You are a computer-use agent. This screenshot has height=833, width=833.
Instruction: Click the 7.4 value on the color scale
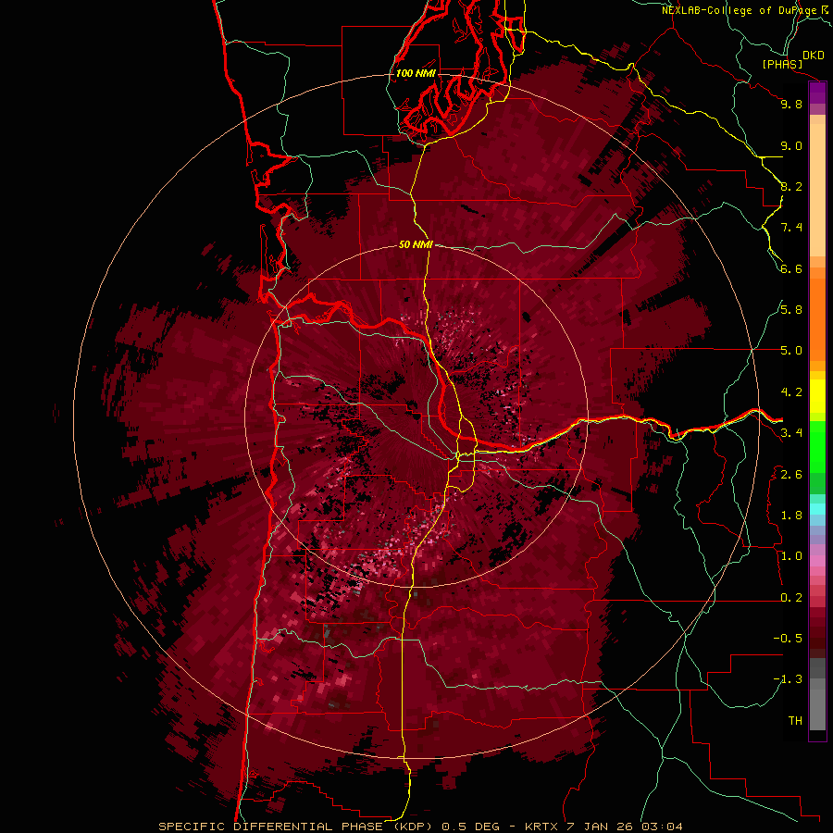point(791,228)
